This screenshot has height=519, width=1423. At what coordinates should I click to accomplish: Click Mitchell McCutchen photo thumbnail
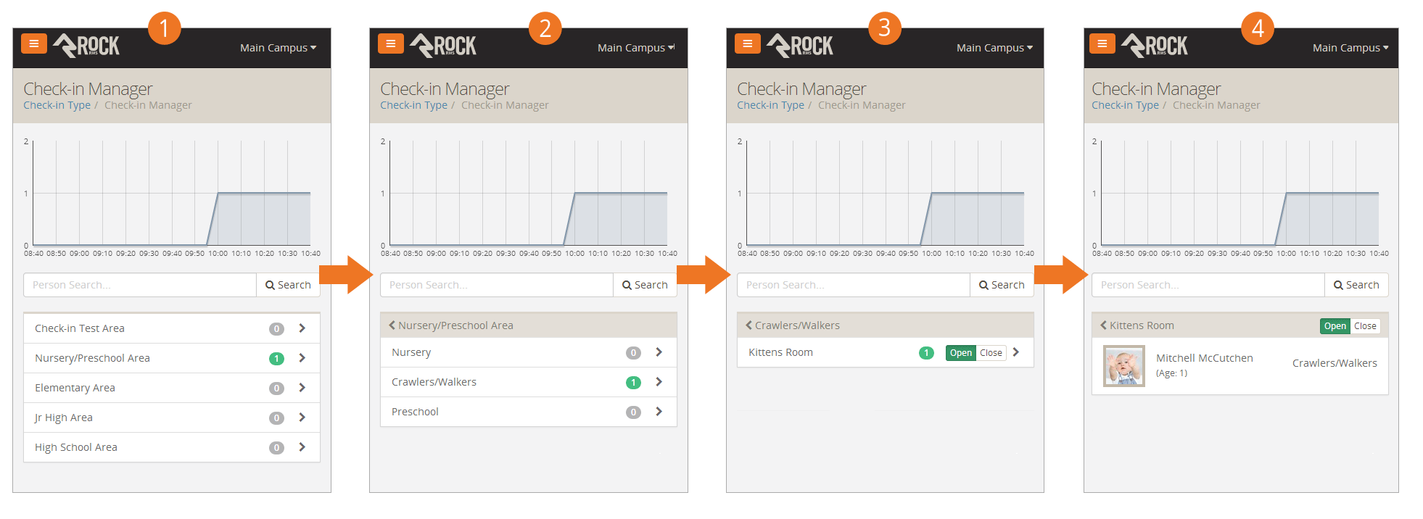pos(1124,366)
